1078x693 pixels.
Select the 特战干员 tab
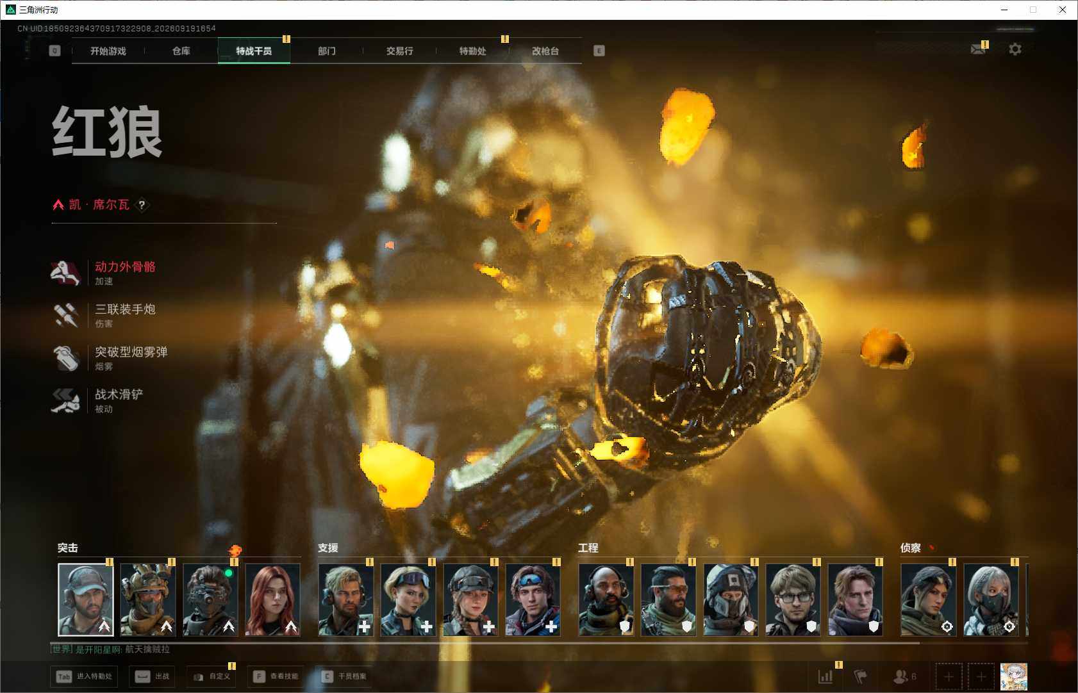tap(254, 51)
